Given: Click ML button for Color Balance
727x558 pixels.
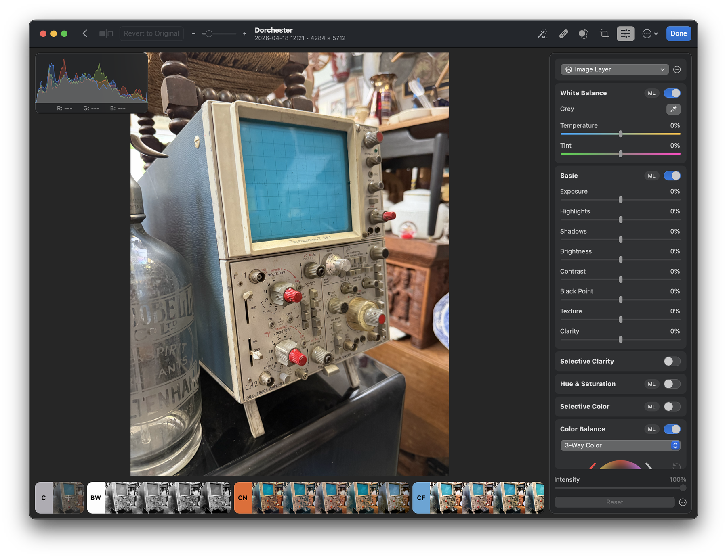Looking at the screenshot, I should [651, 429].
